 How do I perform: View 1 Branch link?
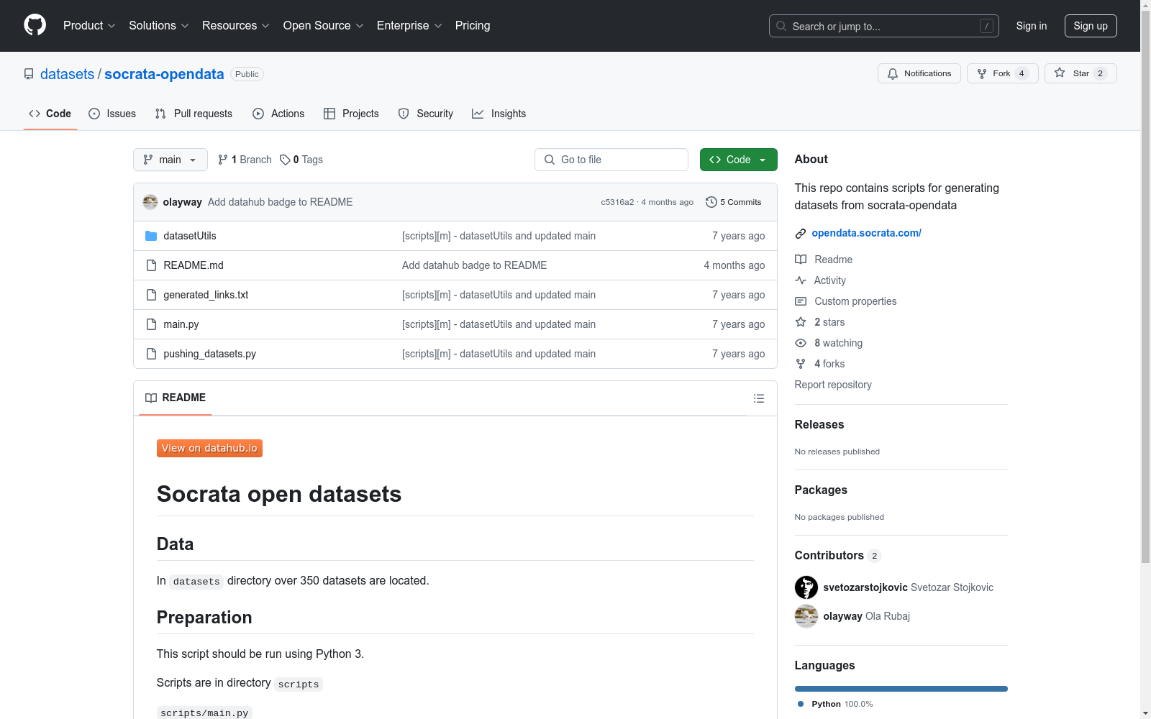click(245, 160)
